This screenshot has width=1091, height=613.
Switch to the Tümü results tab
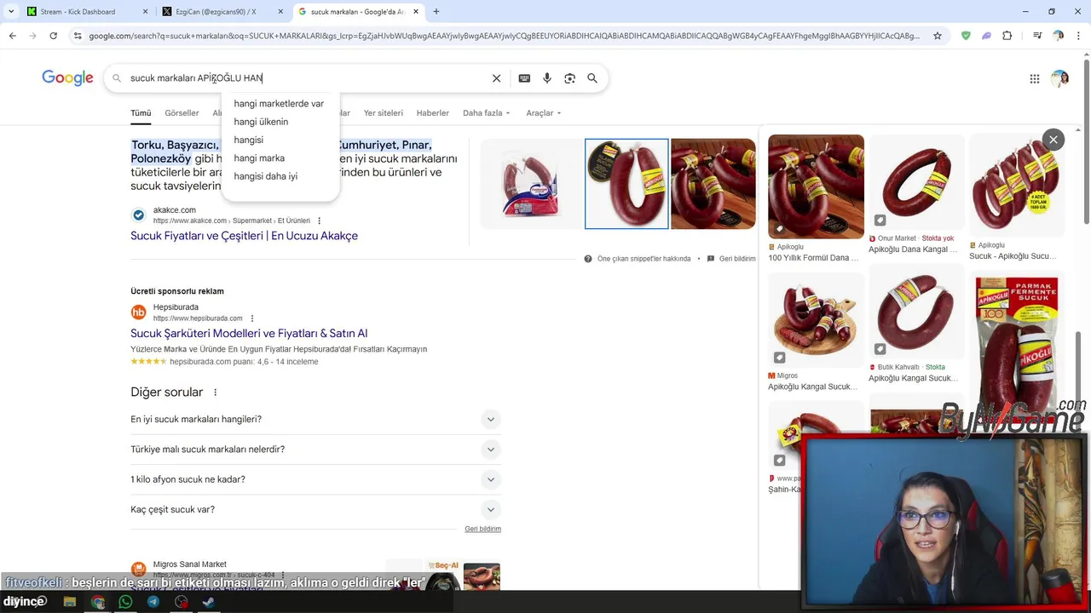141,113
